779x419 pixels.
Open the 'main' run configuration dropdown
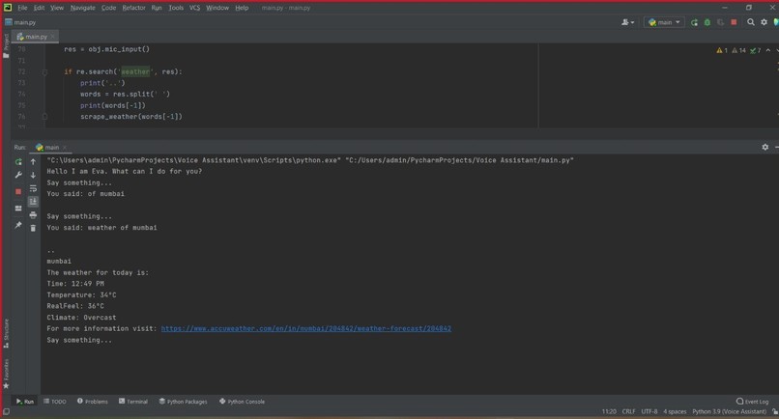pos(664,22)
